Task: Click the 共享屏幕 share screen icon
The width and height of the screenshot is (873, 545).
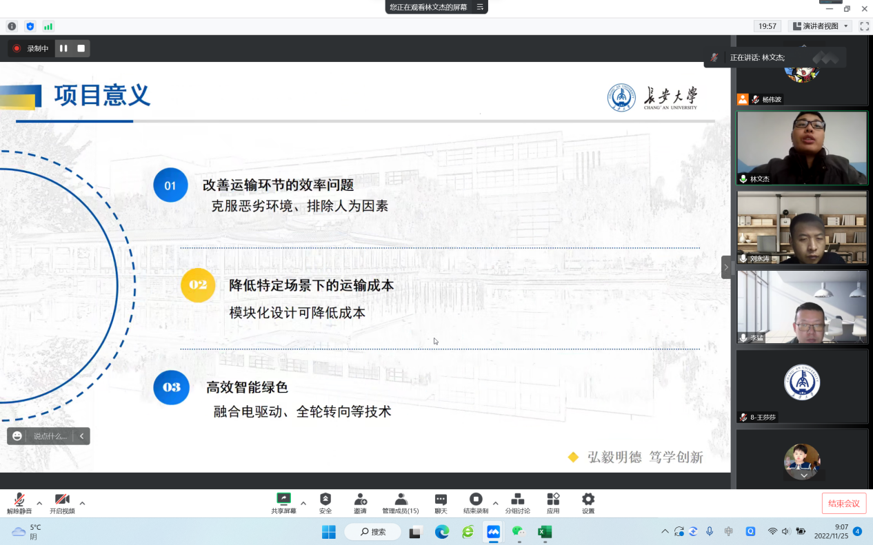Action: (283, 500)
